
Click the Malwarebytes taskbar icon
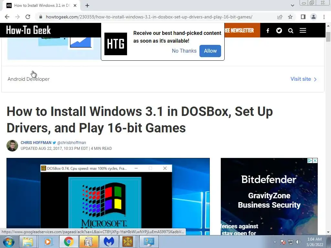coord(109,242)
